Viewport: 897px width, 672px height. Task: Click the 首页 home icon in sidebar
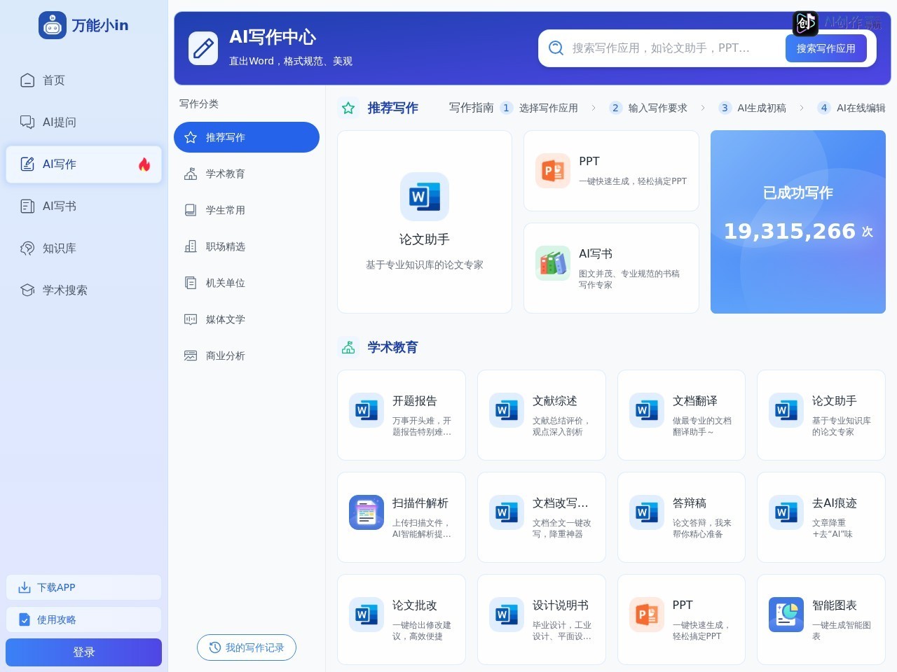click(x=27, y=80)
